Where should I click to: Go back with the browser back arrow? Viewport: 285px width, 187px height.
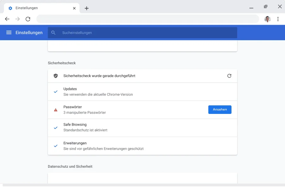pos(7,19)
